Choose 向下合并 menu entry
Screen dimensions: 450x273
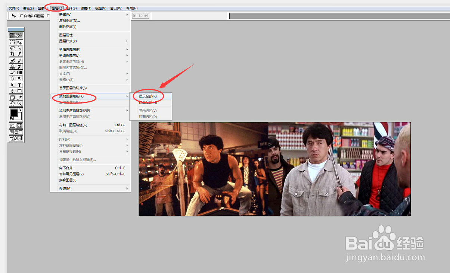click(x=90, y=168)
